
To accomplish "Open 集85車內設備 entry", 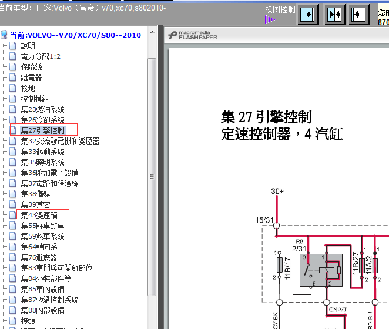I will (x=42, y=289).
